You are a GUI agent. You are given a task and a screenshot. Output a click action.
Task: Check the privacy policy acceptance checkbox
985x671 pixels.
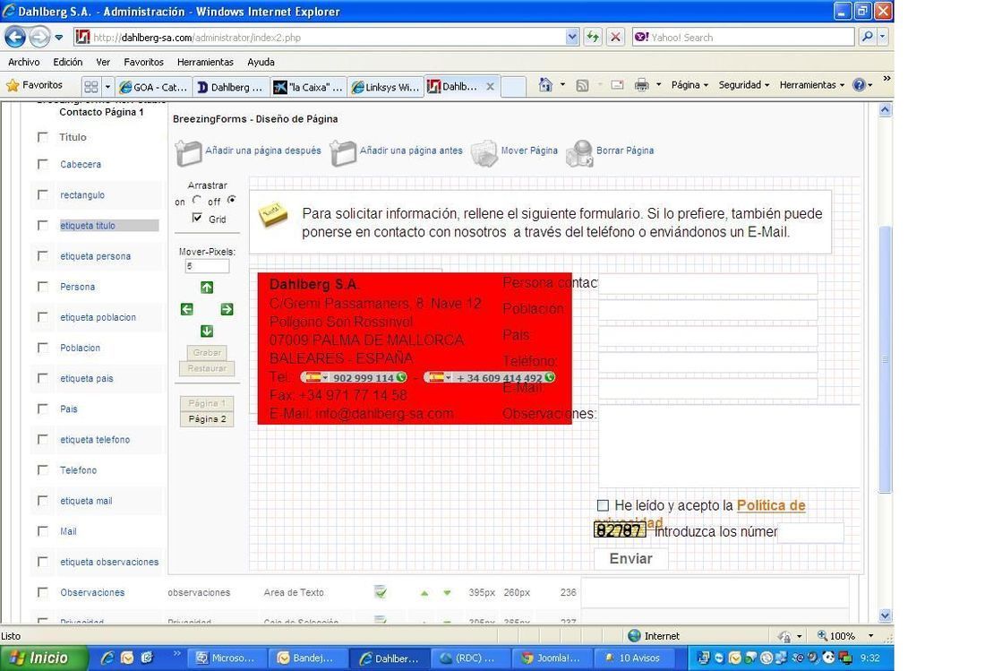pyautogui.click(x=603, y=505)
